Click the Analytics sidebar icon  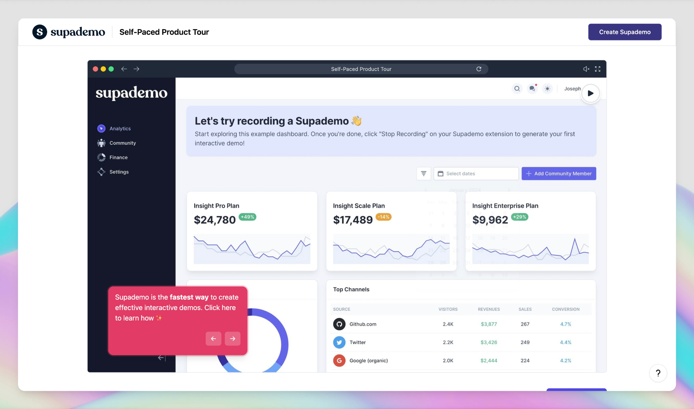[x=101, y=128]
